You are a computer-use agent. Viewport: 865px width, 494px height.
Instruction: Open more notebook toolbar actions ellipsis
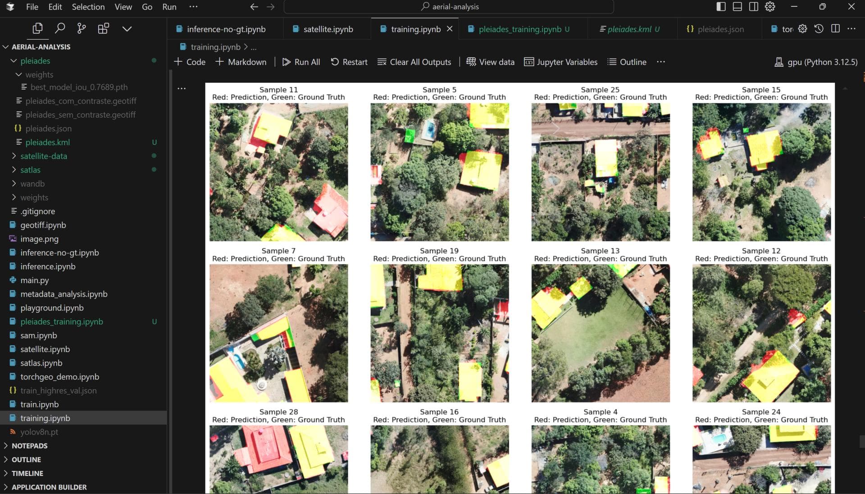click(661, 62)
